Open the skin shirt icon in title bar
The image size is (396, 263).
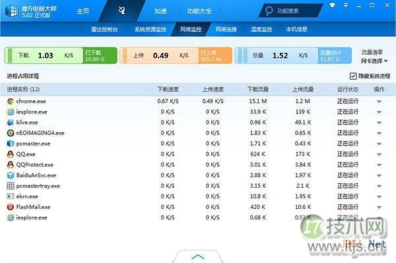[332, 5]
